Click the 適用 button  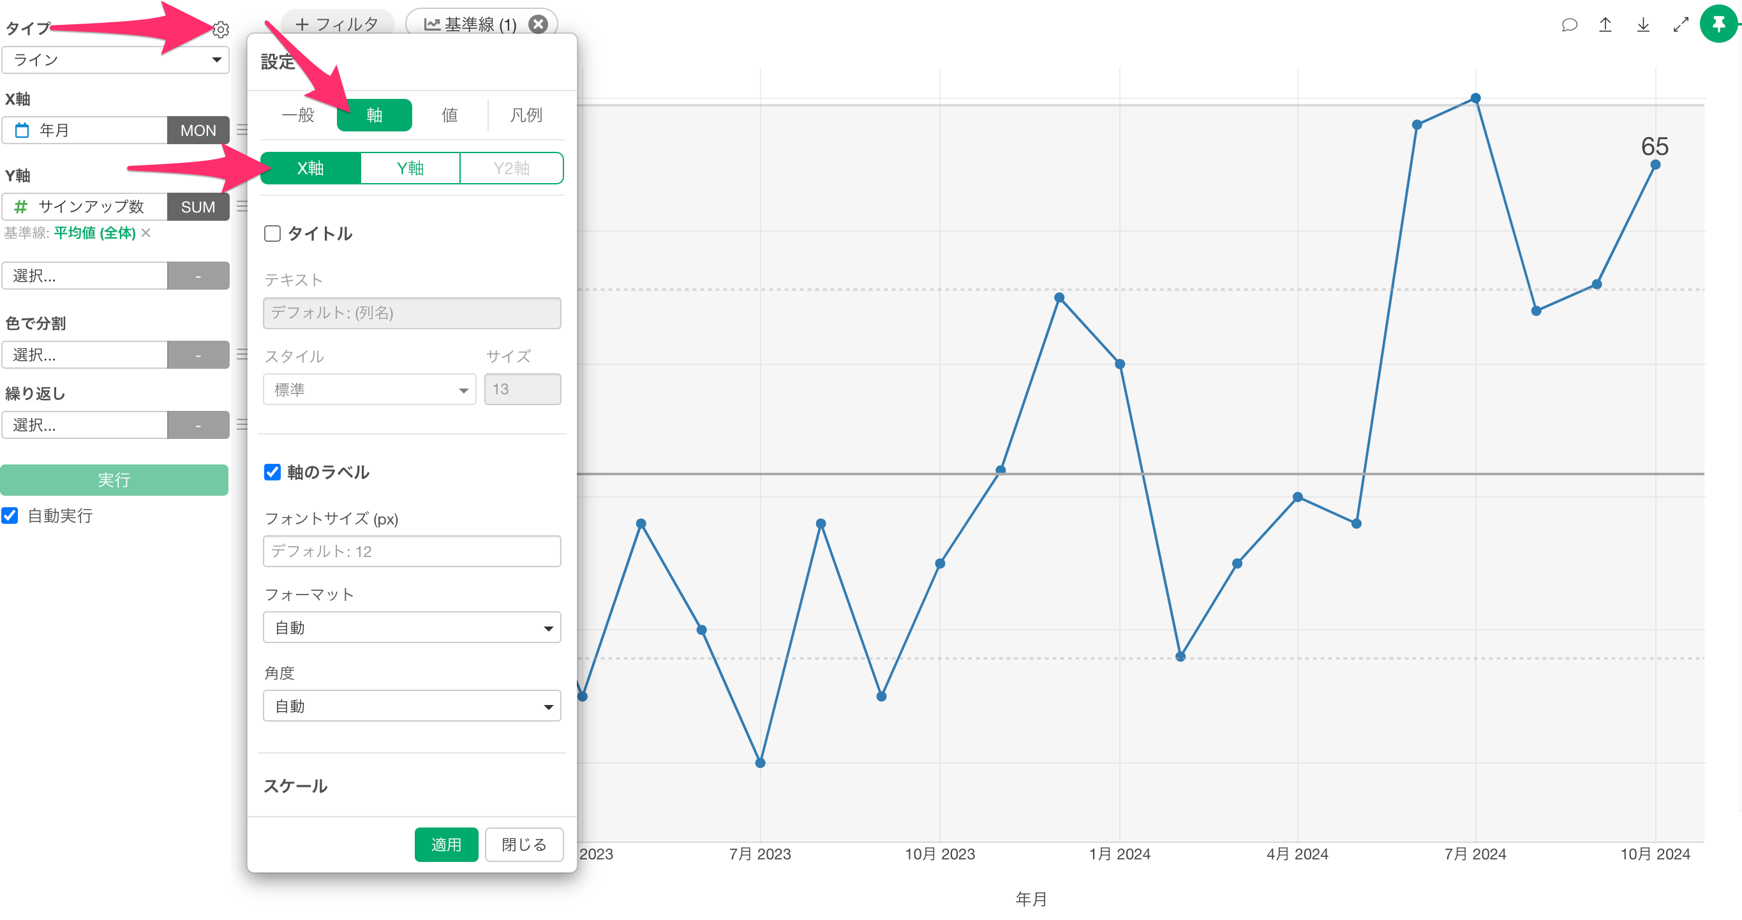pos(445,844)
